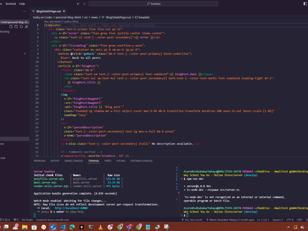Navigate forward using the right arrow

coord(84,4)
